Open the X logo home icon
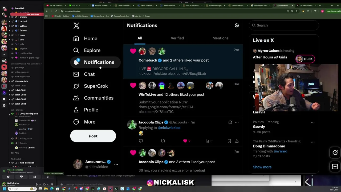Screen dimensions: 341x192 click(x=76, y=26)
